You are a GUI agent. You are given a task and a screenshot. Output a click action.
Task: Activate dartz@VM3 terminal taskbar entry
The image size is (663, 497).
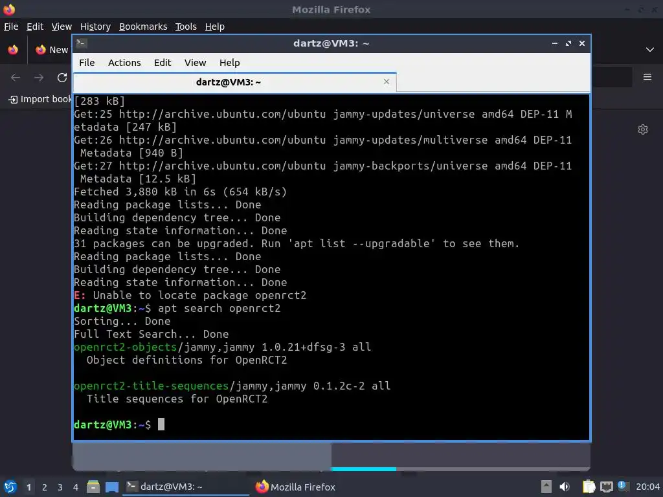pos(186,487)
